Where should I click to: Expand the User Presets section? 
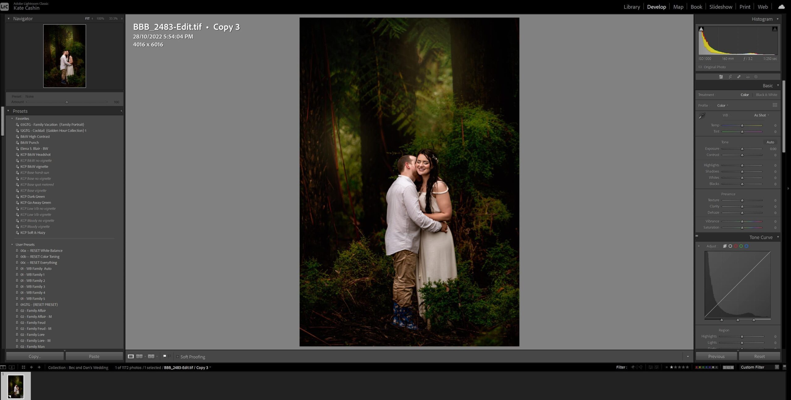(x=12, y=244)
